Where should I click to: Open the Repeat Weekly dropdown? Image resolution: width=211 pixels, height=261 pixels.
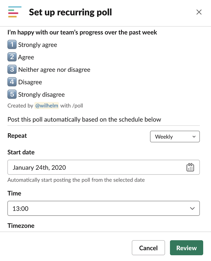coord(175,137)
